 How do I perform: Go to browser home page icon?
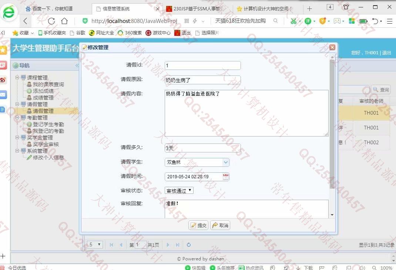click(x=64, y=21)
